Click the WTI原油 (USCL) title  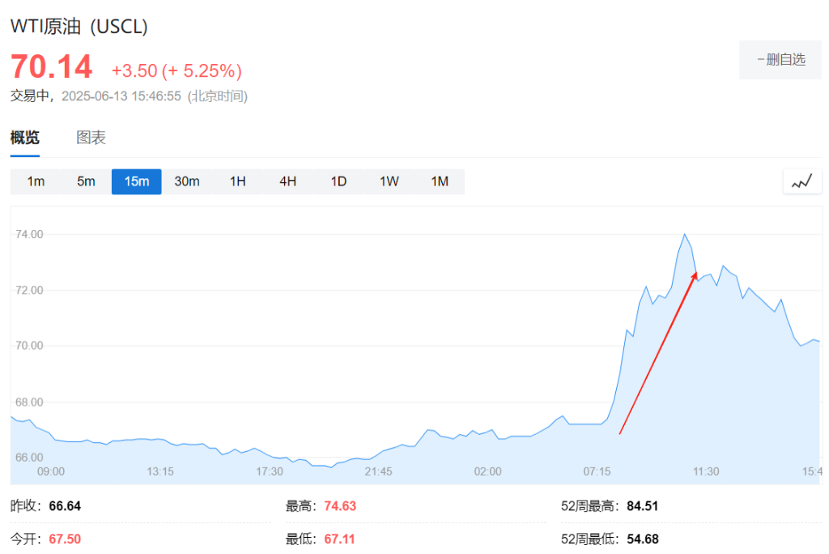[x=79, y=26]
